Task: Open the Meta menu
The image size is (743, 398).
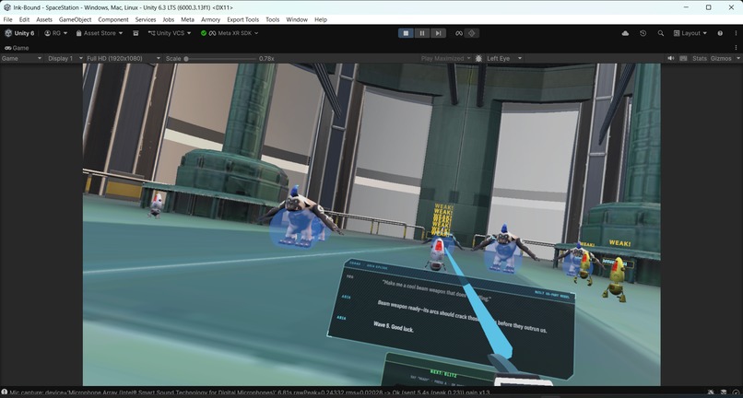Action: coord(188,19)
